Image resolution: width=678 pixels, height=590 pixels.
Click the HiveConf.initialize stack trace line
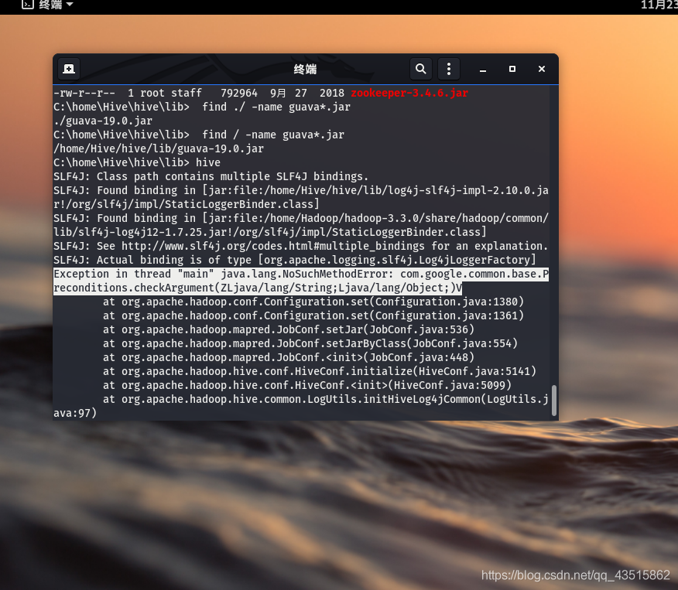pyautogui.click(x=320, y=371)
